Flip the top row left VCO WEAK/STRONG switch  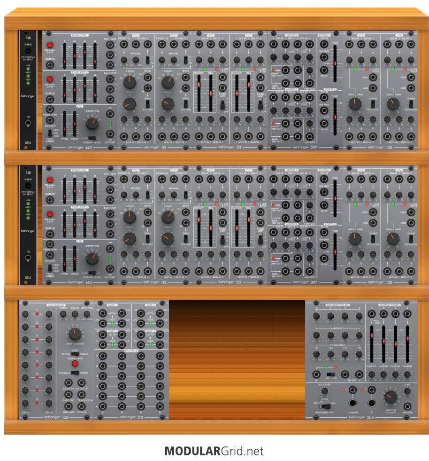point(148,104)
